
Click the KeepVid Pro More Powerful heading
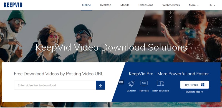pos(169,74)
